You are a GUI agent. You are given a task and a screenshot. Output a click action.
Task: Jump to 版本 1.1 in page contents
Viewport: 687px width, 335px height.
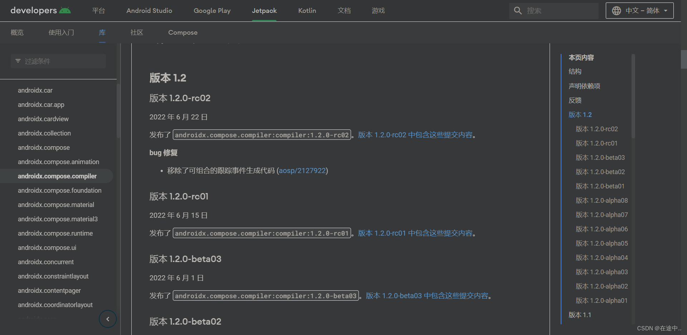tap(580, 315)
